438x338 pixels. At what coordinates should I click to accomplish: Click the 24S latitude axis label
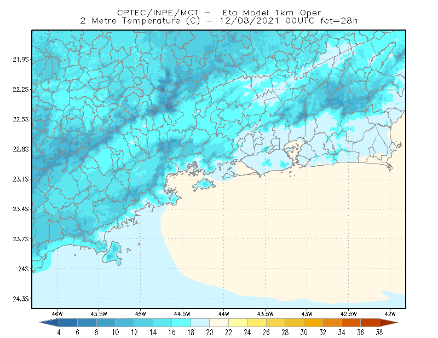(x=23, y=269)
